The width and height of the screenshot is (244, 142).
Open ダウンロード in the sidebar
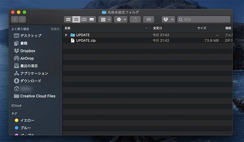point(28,81)
